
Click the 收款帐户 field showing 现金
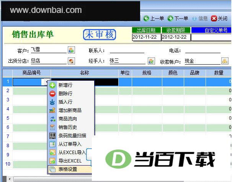point(203,61)
